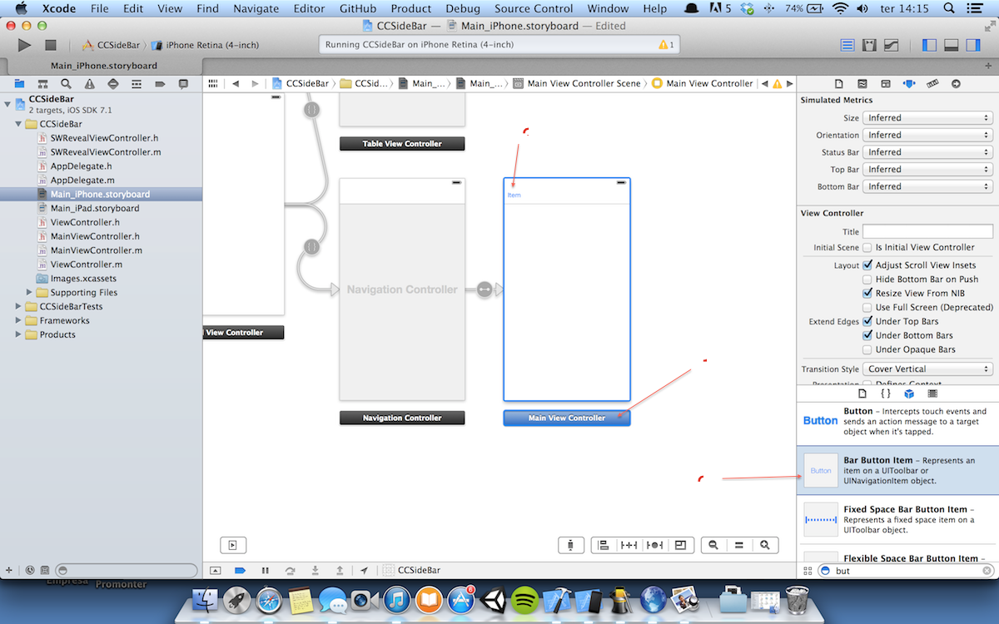Viewport: 999px width, 624px height.
Task: Enable Under Opaque Bars option
Action: [x=867, y=349]
